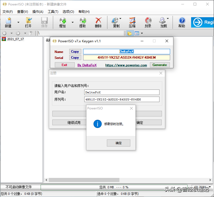
Task: Click the 继续试用 button
Action: pos(69,123)
